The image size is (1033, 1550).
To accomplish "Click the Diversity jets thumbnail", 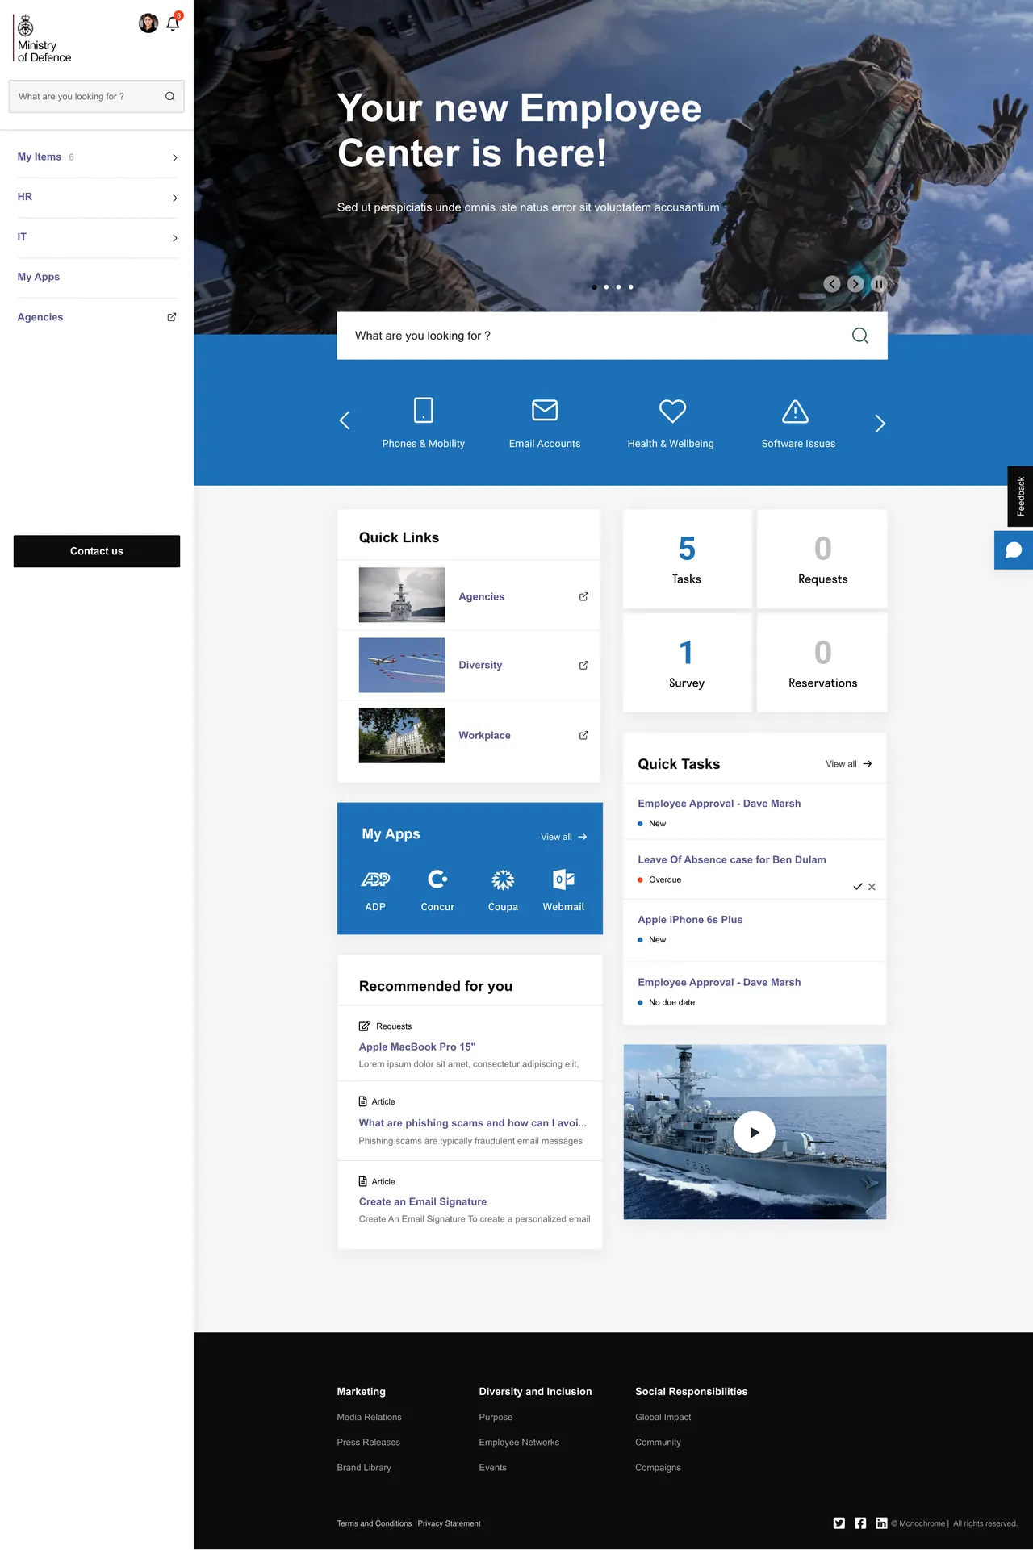I will point(402,666).
